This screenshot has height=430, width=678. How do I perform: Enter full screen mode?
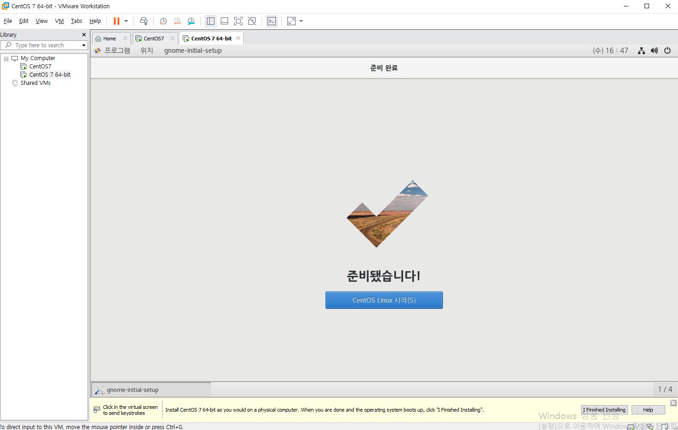click(x=238, y=21)
